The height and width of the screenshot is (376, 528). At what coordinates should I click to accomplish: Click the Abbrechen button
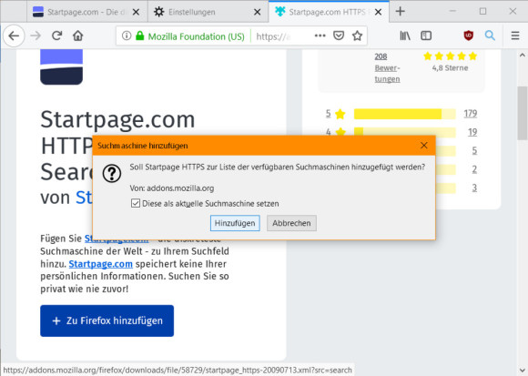(x=291, y=223)
